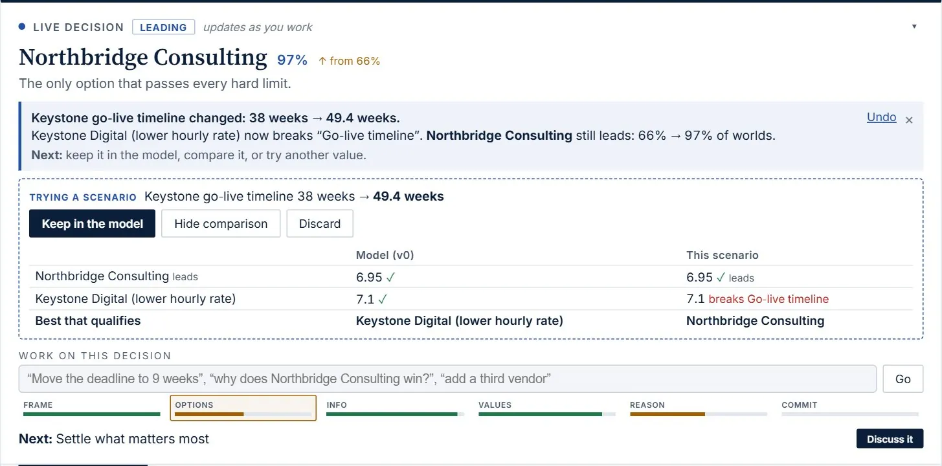Focus the Work on this decision input
Viewport: 942px width, 466px height.
pyautogui.click(x=447, y=379)
